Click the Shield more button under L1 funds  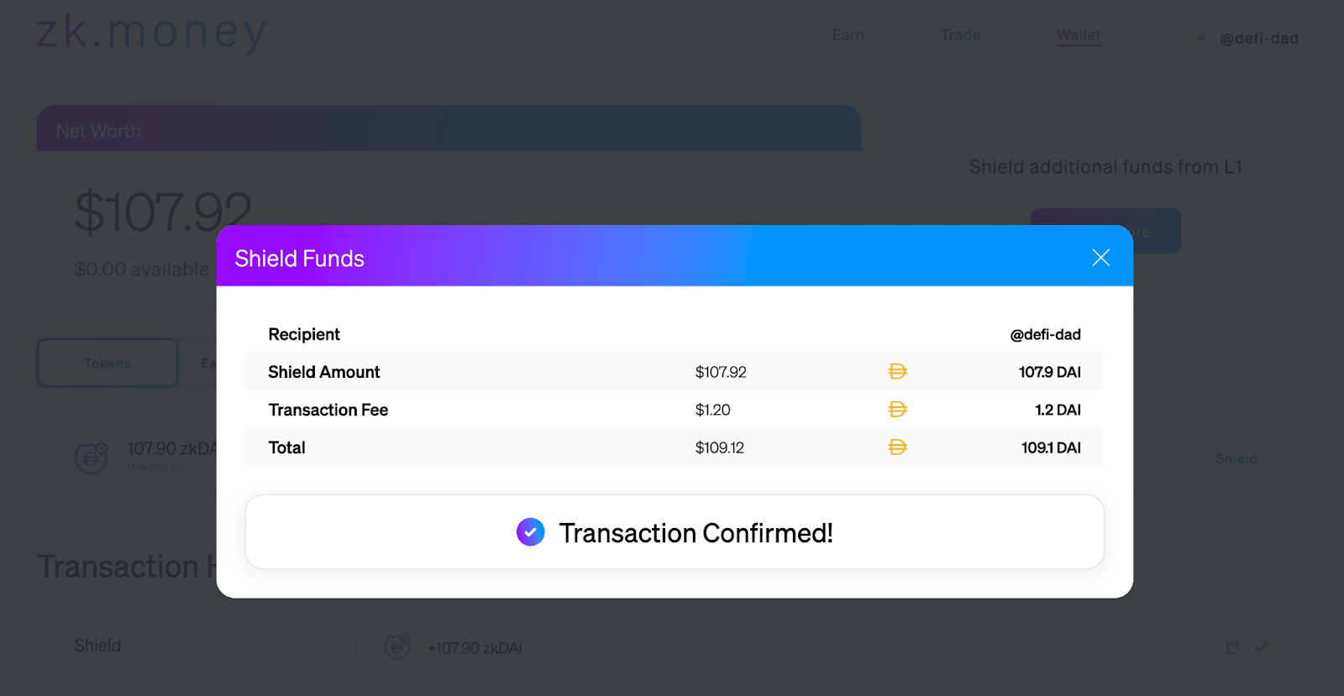click(x=1105, y=231)
